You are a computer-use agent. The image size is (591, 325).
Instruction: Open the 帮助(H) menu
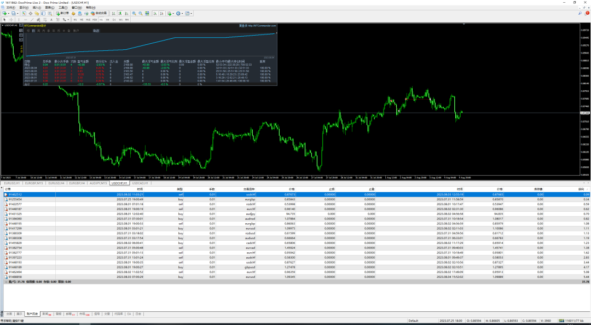click(90, 8)
